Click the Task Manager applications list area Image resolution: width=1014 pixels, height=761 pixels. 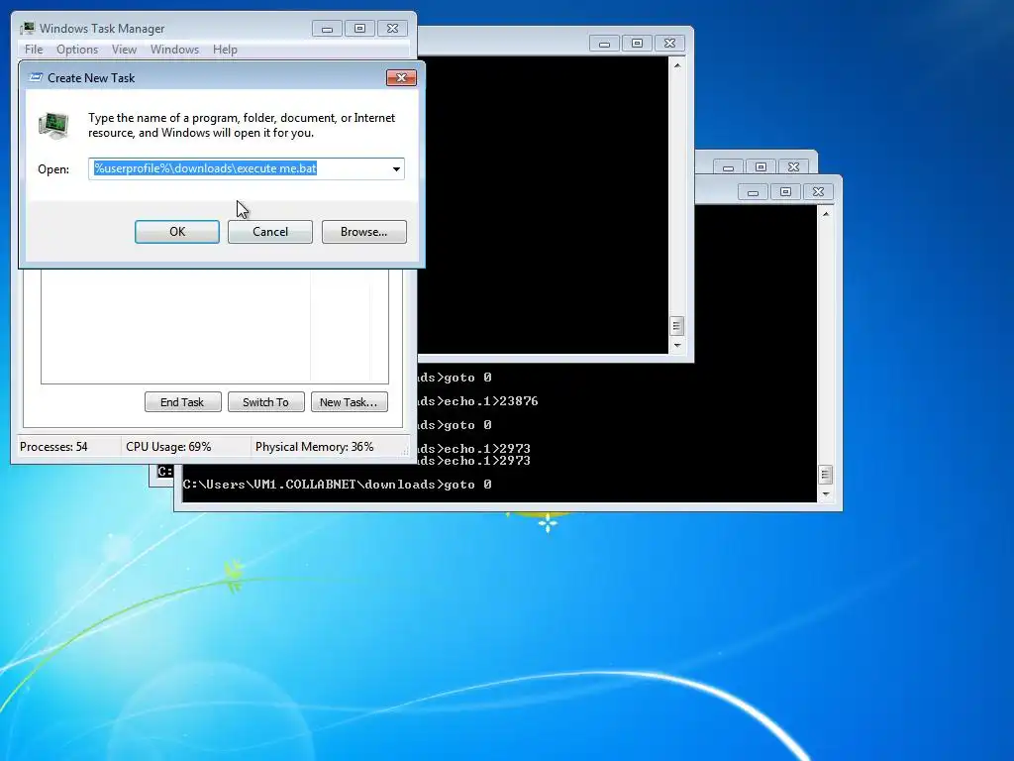click(215, 326)
